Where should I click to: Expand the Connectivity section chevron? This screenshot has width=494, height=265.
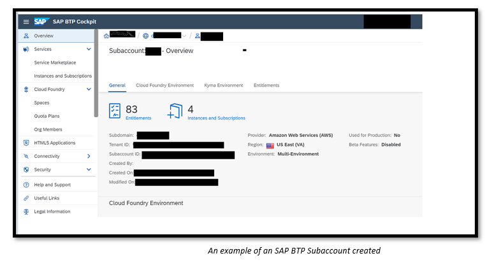point(89,156)
